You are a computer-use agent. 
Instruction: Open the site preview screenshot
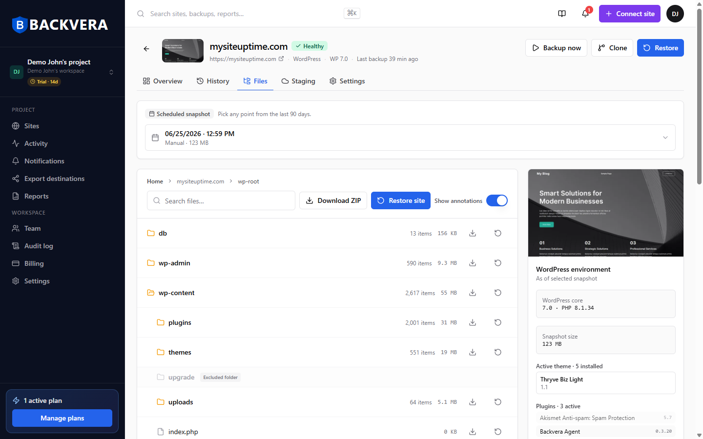tap(606, 213)
